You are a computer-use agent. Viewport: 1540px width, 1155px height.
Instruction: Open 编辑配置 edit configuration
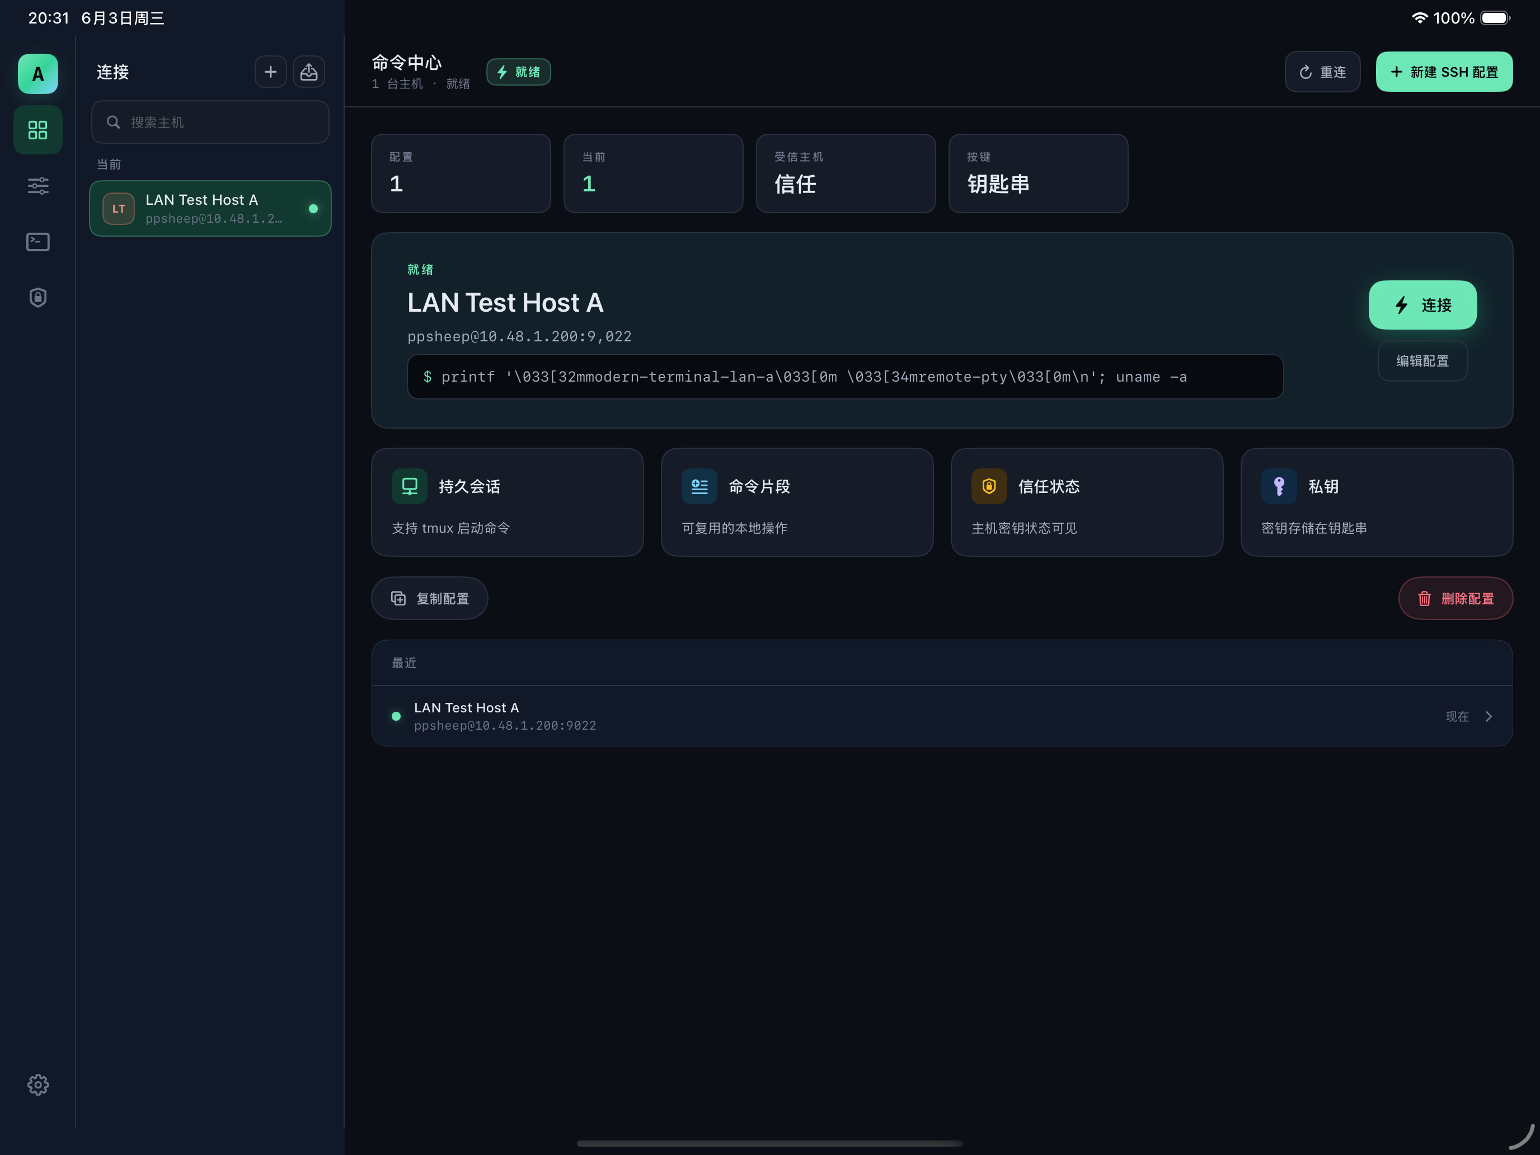point(1422,360)
